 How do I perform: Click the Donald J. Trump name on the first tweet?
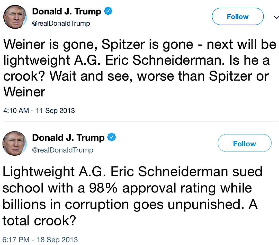(66, 12)
